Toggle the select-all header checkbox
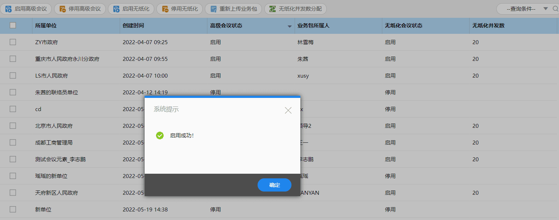This screenshot has height=220, width=559. click(13, 25)
